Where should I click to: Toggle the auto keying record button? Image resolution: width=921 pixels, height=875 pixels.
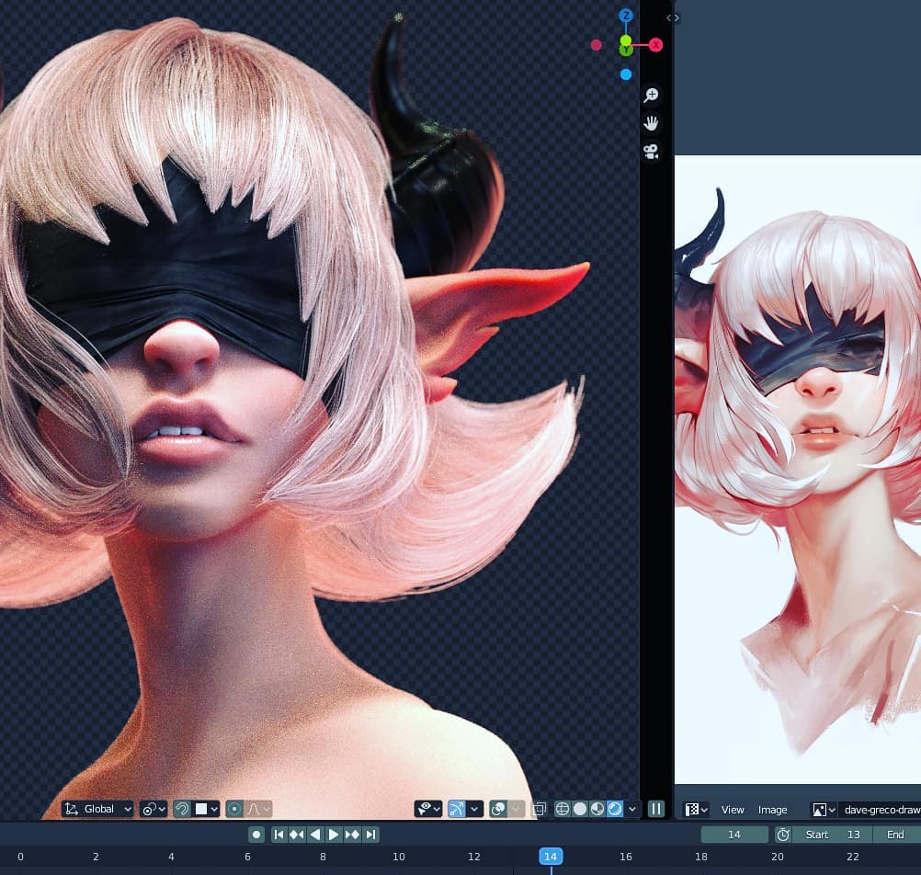pos(256,835)
